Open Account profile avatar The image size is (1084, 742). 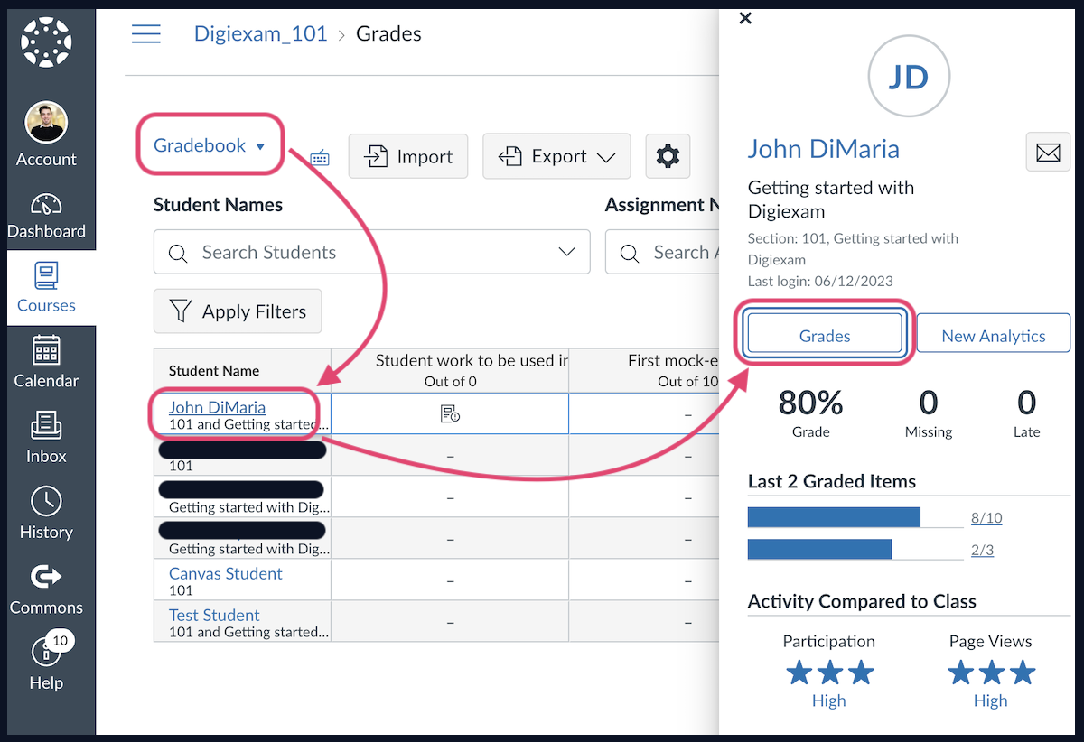46,122
